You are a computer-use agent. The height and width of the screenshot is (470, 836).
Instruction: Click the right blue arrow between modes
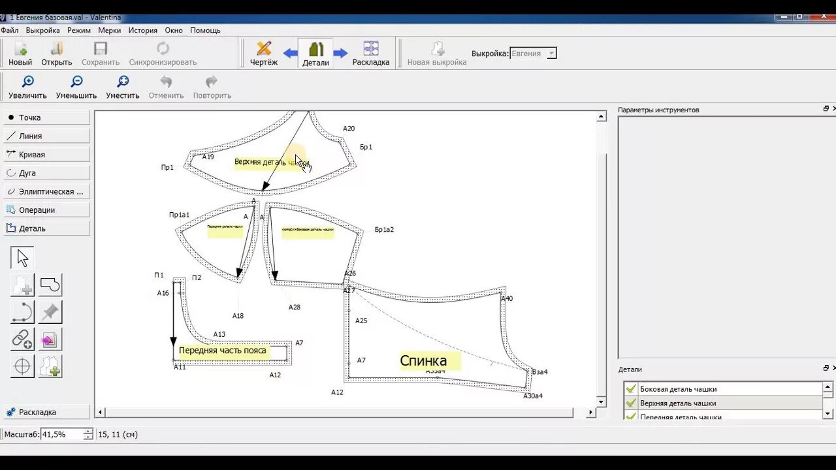(x=340, y=54)
